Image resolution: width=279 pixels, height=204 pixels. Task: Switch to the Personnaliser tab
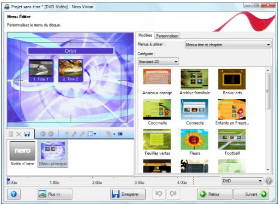tap(167, 36)
